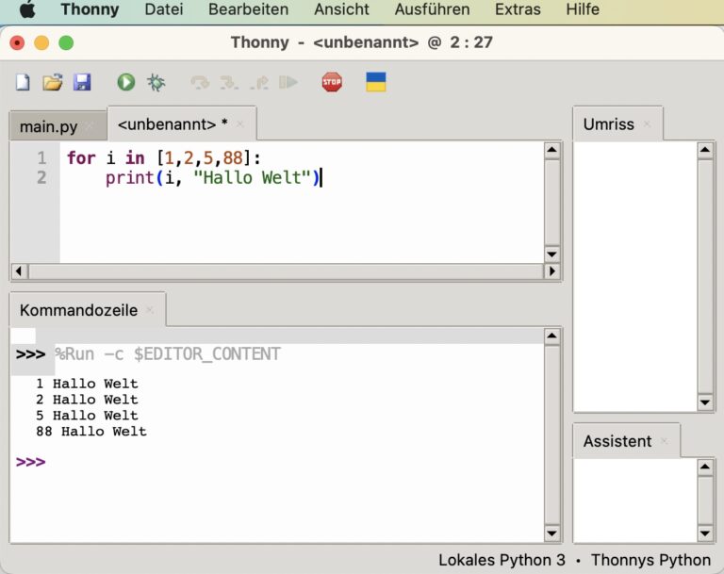Viewport: 724px width, 574px height.
Task: Click the editor's vertical scrollbar up arrow
Action: [552, 151]
